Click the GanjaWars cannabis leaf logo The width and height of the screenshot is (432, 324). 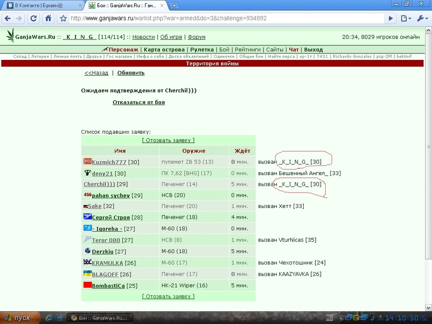click(x=10, y=35)
